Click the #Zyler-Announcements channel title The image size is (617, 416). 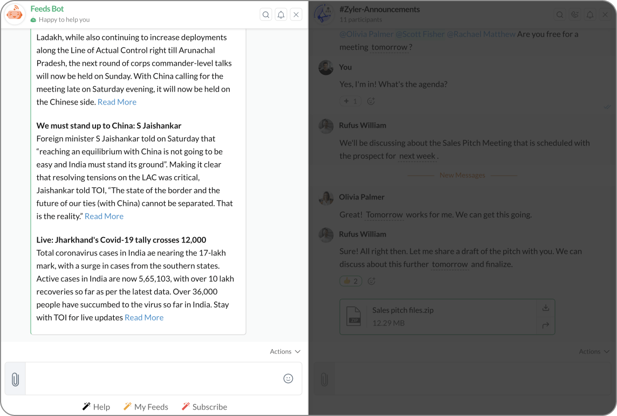pyautogui.click(x=379, y=10)
